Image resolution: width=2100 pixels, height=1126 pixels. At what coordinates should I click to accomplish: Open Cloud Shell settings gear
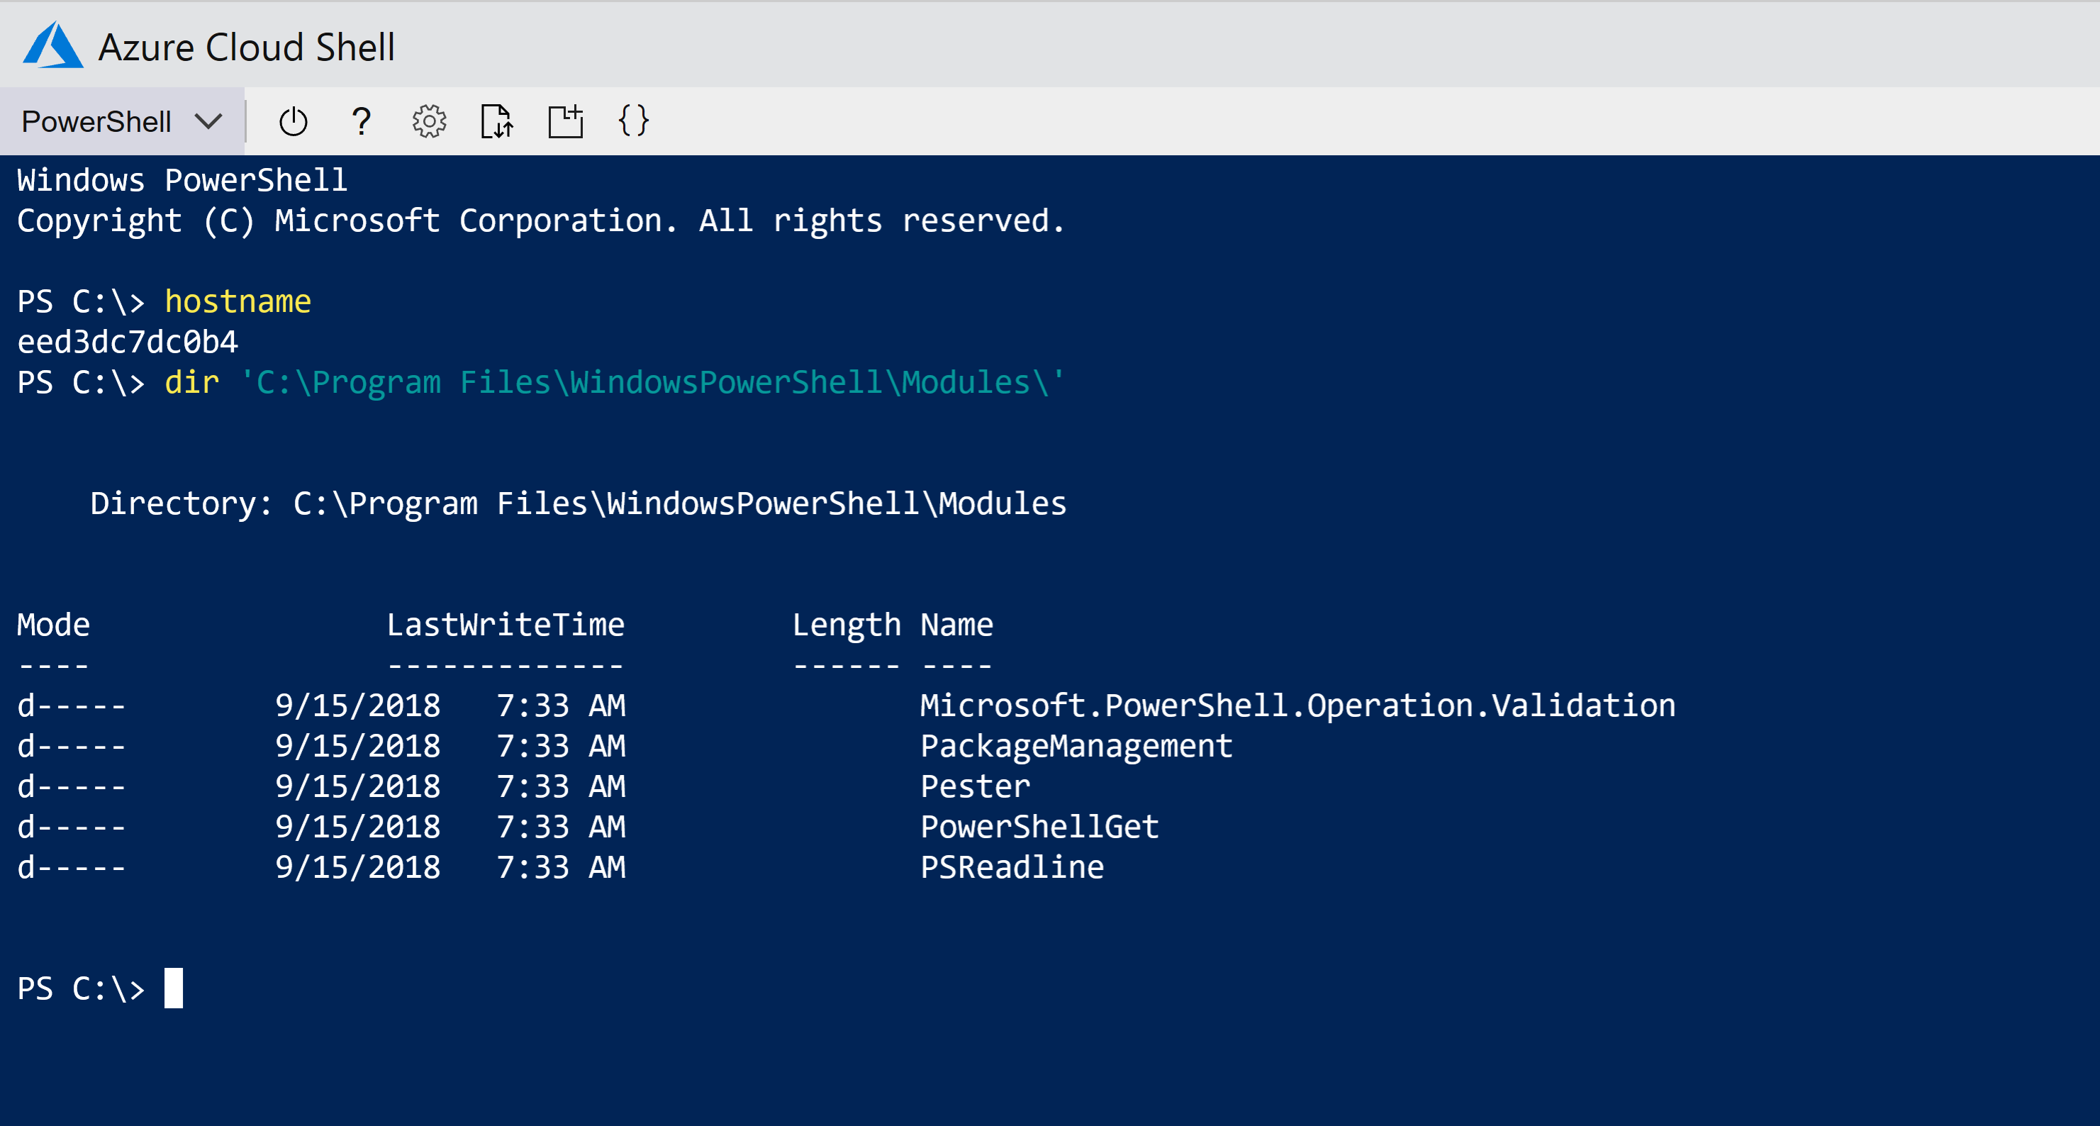pyautogui.click(x=428, y=121)
